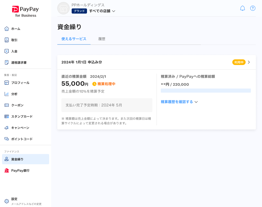
Task: Click the ※ 精算額 footnote text
Action: (x=106, y=121)
